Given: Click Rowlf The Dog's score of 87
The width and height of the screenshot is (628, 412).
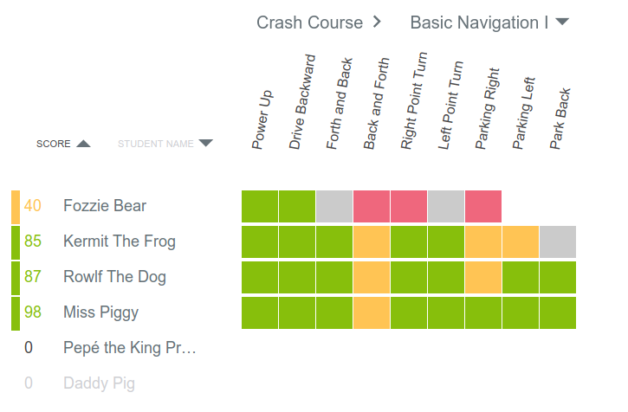Looking at the screenshot, I should click(x=33, y=277).
